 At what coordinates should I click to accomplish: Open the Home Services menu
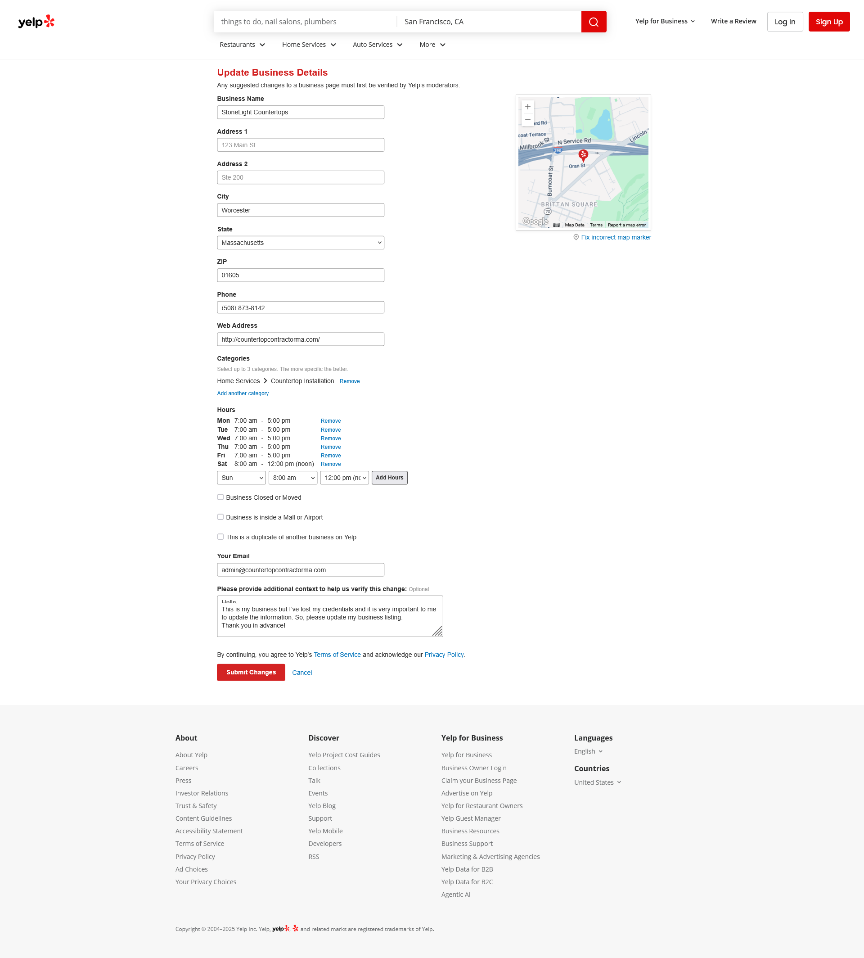[309, 45]
